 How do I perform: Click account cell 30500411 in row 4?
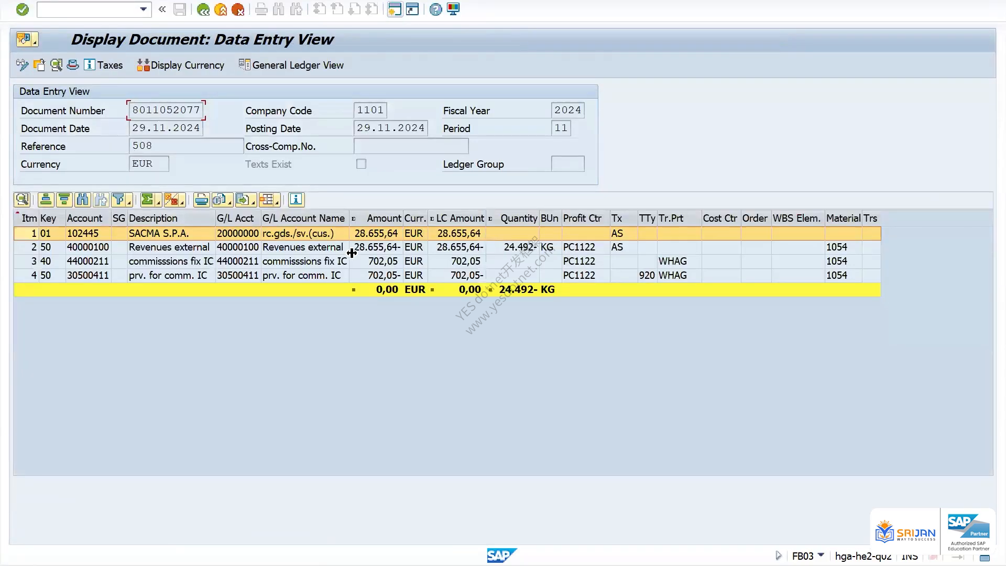point(88,276)
